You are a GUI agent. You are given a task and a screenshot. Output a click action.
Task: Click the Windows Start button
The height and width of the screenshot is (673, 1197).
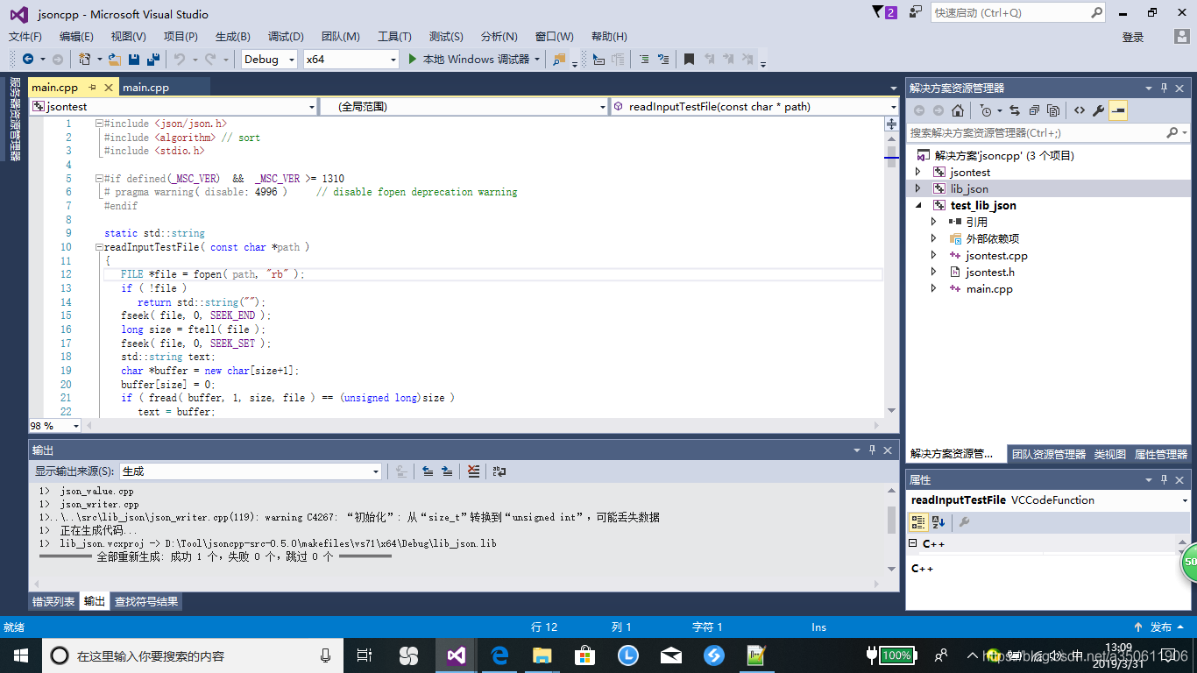pyautogui.click(x=19, y=655)
